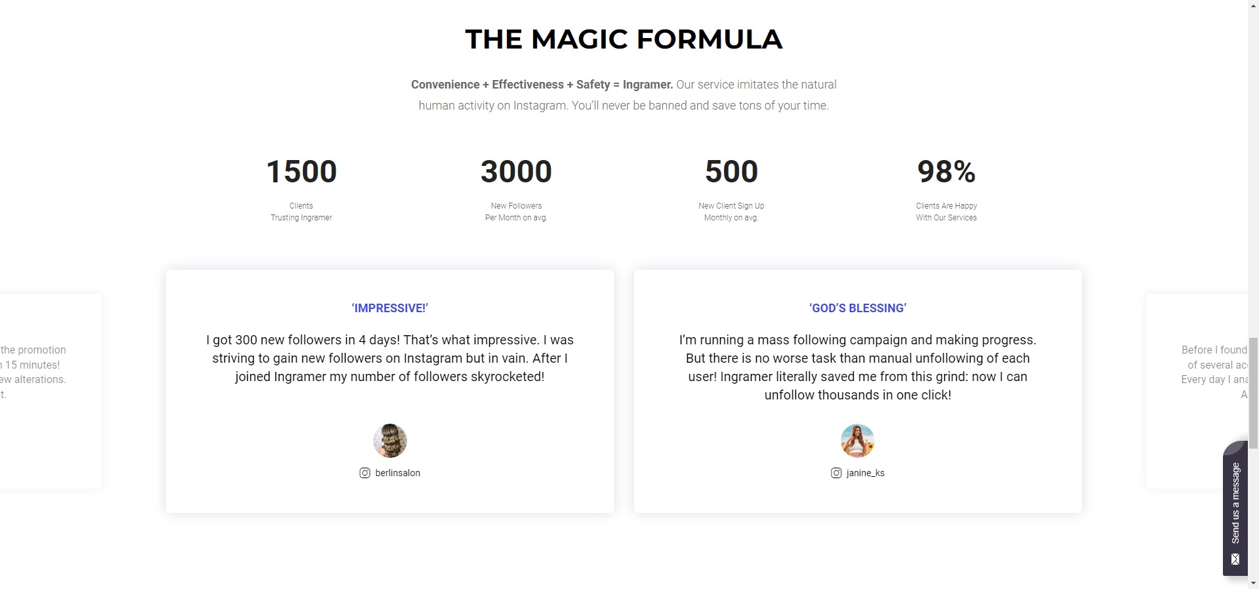
Task: Open janine_ks's round profile photo
Action: (858, 441)
